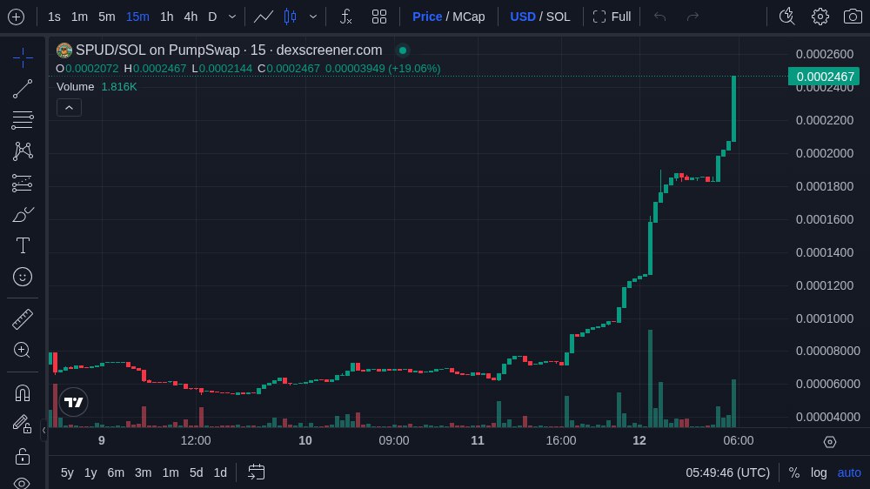Open the chart type dropdown chevron
870x489 pixels.
click(313, 17)
